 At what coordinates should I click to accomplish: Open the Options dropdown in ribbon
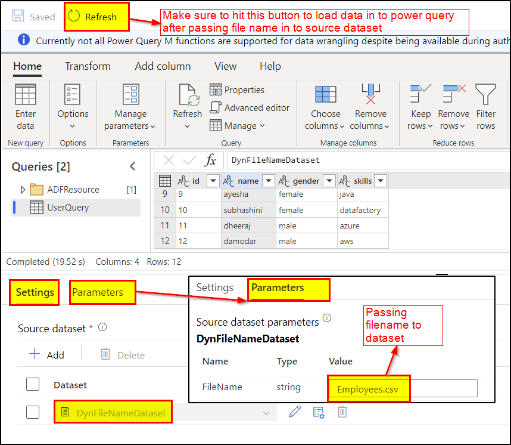click(73, 106)
